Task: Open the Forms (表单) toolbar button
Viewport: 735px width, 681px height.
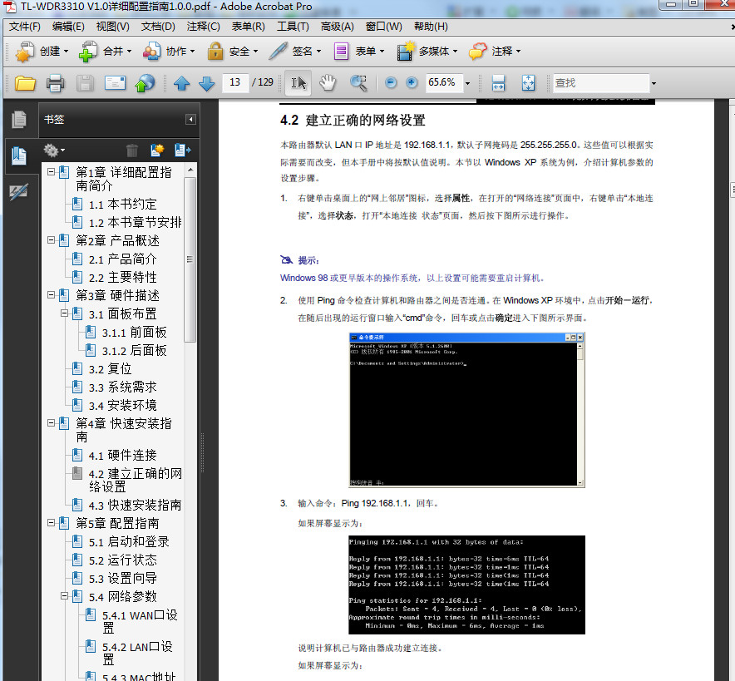Action: coord(359,51)
